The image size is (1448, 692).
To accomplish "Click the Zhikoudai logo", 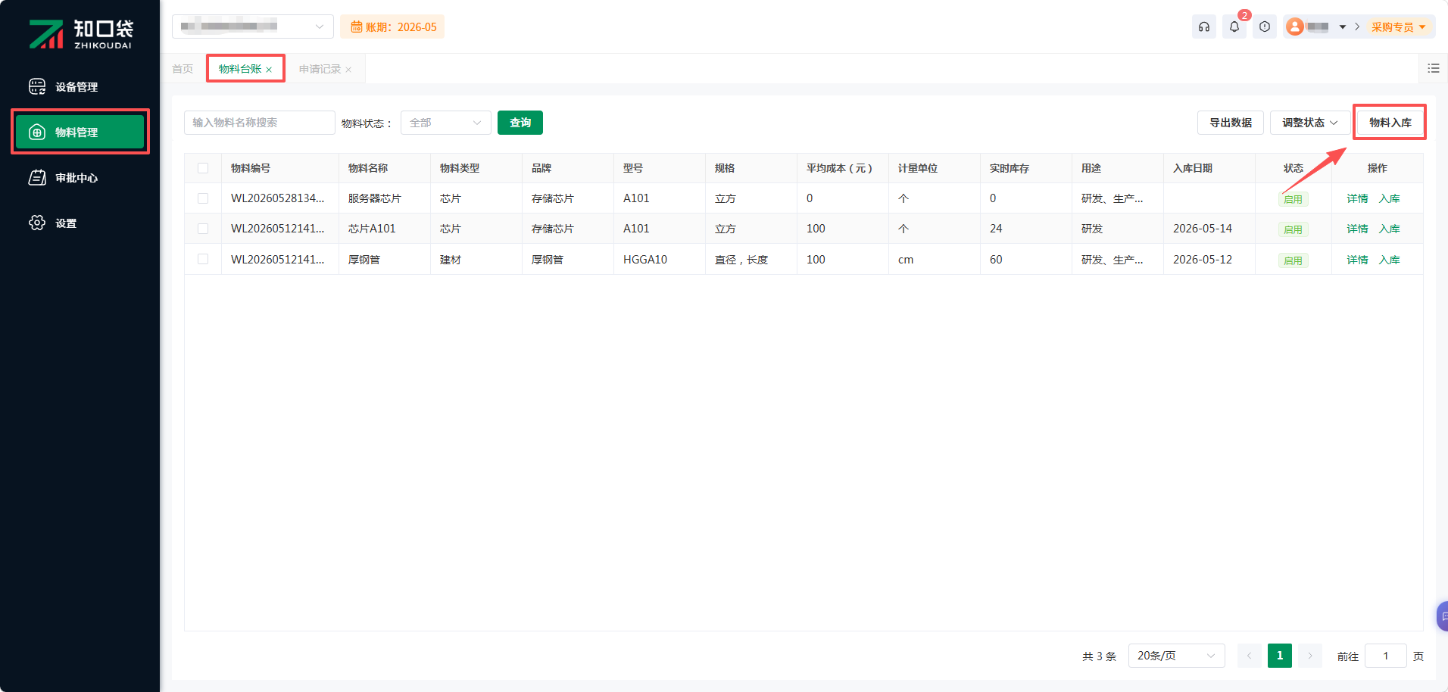I will (80, 34).
